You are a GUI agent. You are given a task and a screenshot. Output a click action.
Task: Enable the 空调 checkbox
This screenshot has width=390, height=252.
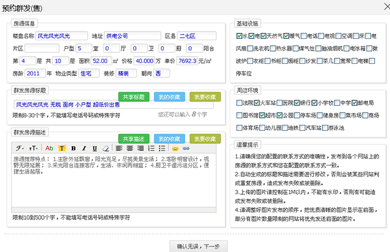[x=338, y=36]
